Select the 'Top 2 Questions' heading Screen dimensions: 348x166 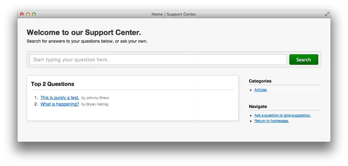(x=52, y=84)
